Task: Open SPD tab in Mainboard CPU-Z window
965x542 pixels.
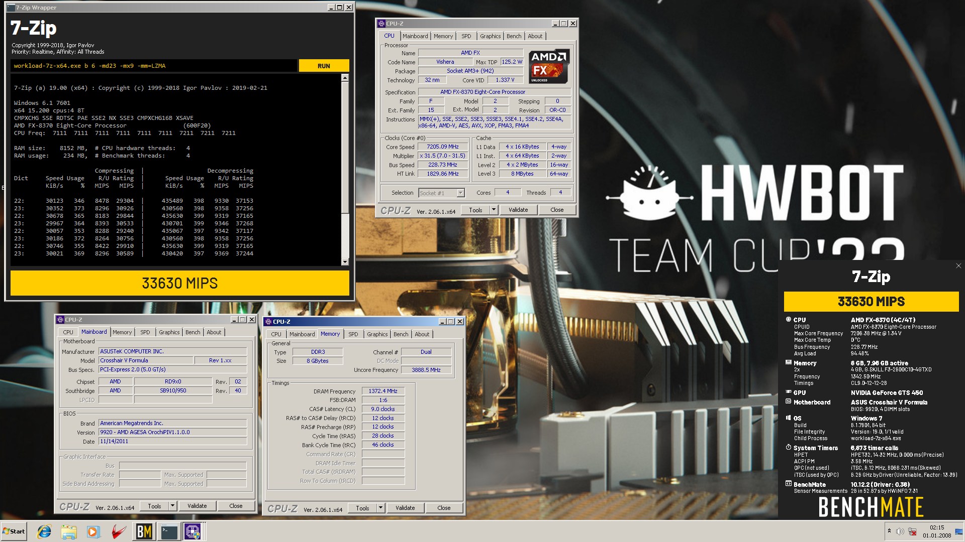Action: (x=145, y=332)
